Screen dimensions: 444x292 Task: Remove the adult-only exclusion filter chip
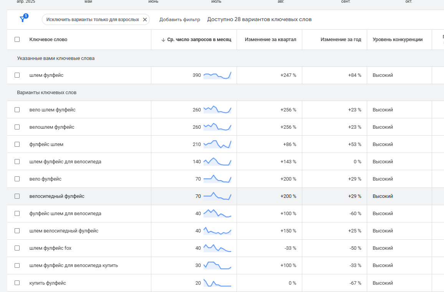145,20
